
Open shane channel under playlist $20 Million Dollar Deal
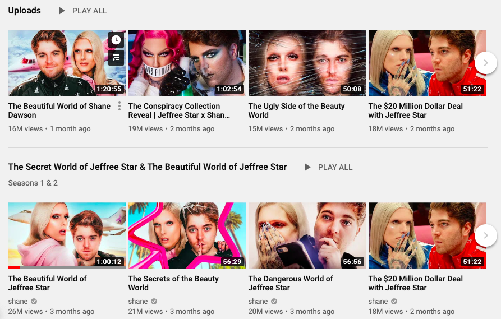pos(378,302)
